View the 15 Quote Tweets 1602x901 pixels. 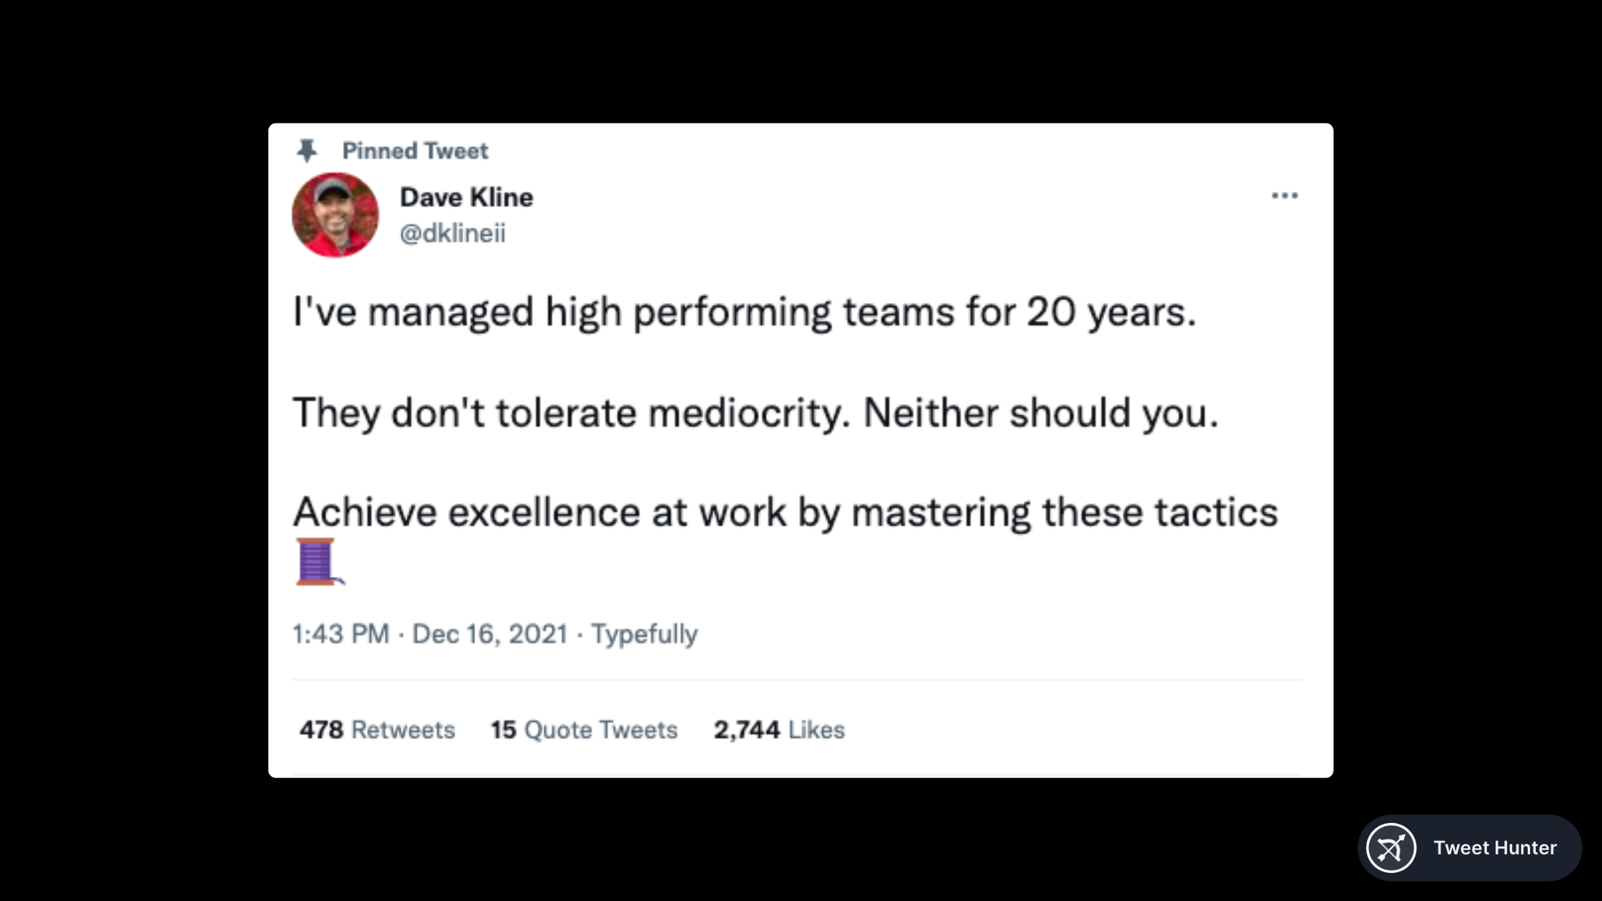point(584,730)
